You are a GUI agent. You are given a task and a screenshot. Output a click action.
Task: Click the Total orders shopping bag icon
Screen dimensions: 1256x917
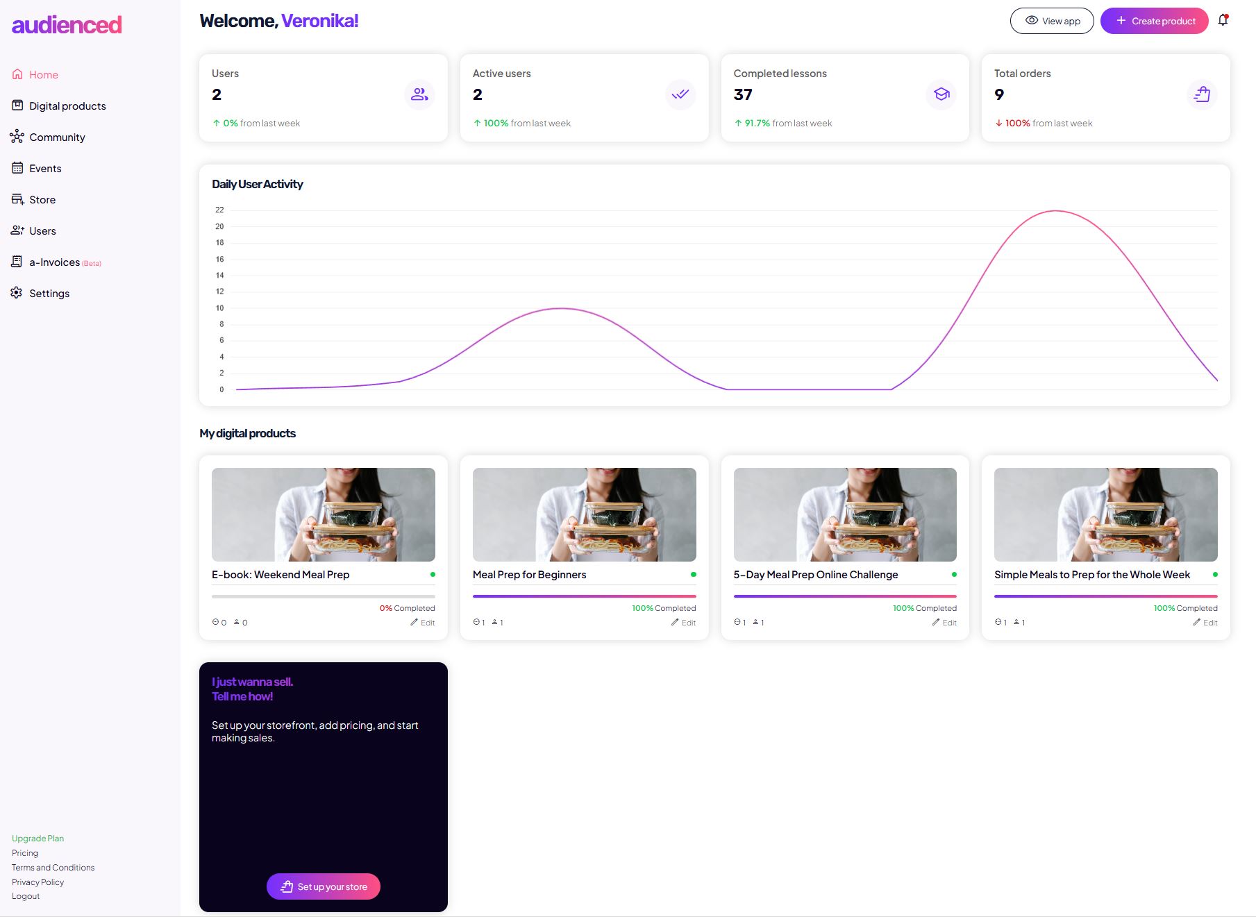click(x=1202, y=94)
